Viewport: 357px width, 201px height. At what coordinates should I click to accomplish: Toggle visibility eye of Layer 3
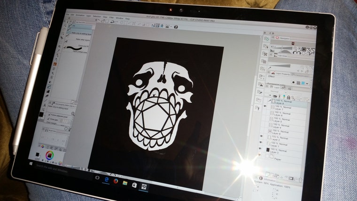(x=260, y=148)
